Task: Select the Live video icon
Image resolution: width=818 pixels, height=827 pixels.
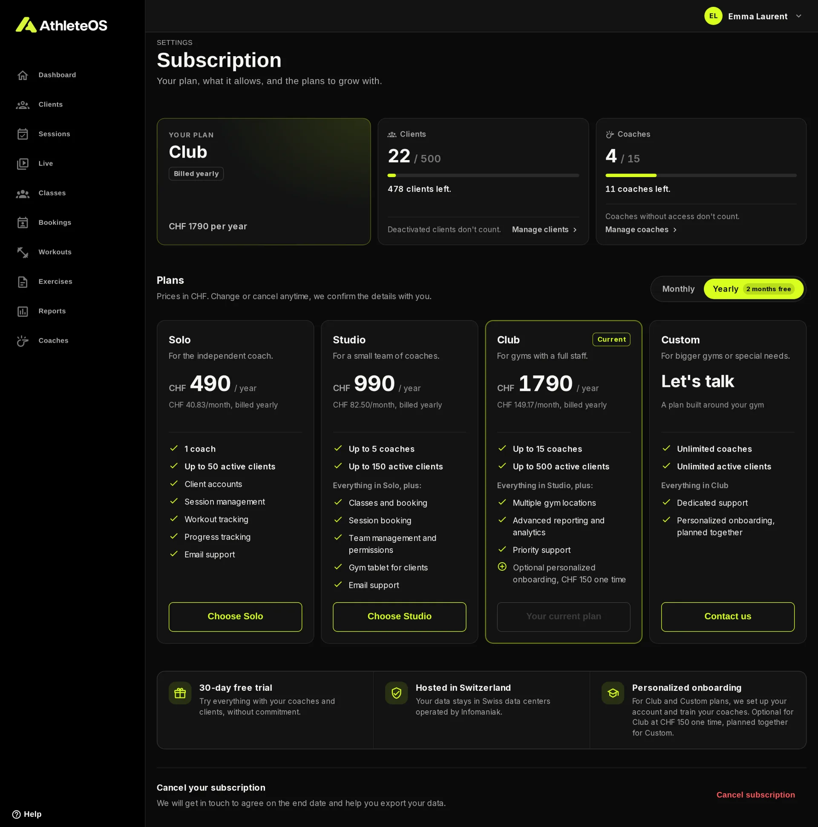Action: point(23,164)
